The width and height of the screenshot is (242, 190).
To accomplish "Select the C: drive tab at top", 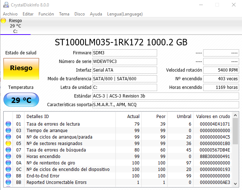I will [15, 26].
